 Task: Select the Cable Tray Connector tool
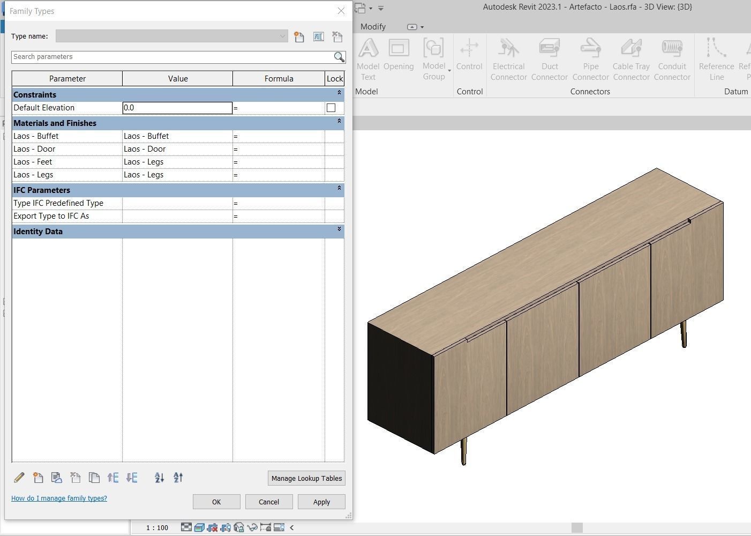click(632, 59)
